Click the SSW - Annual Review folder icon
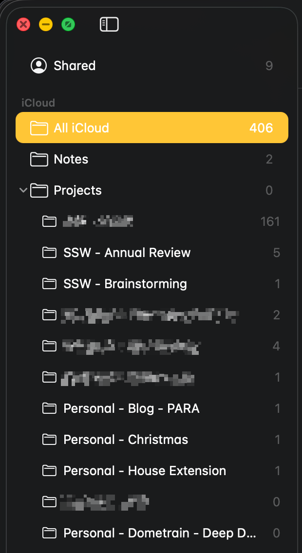This screenshot has height=553, width=302. pos(49,253)
